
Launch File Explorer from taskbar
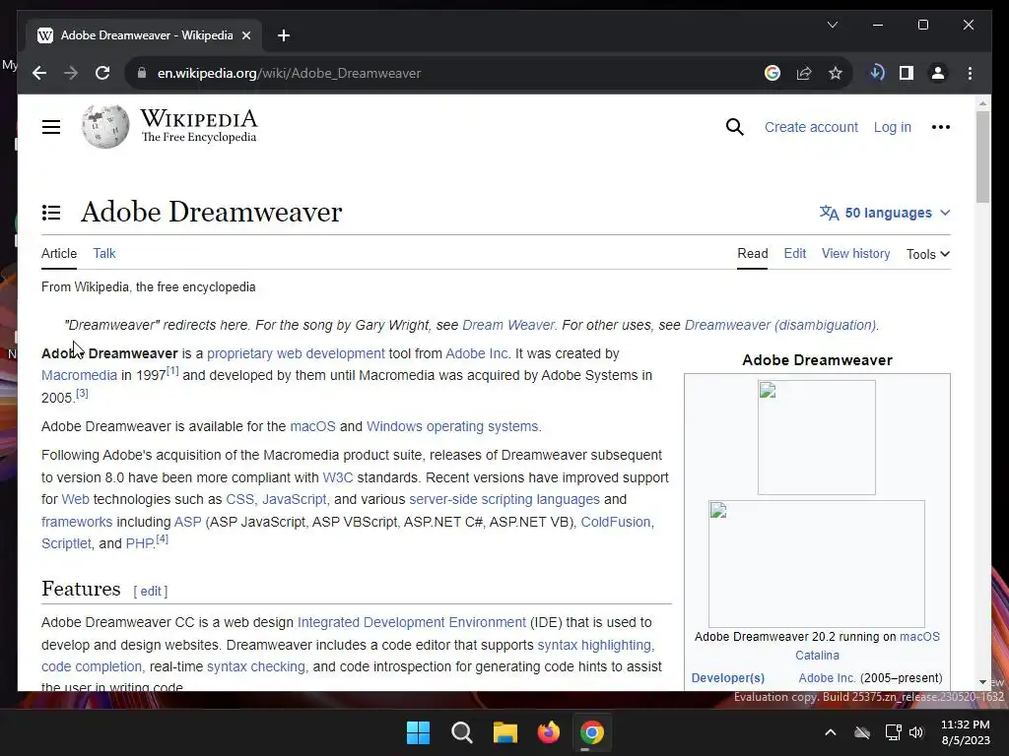pyautogui.click(x=505, y=732)
